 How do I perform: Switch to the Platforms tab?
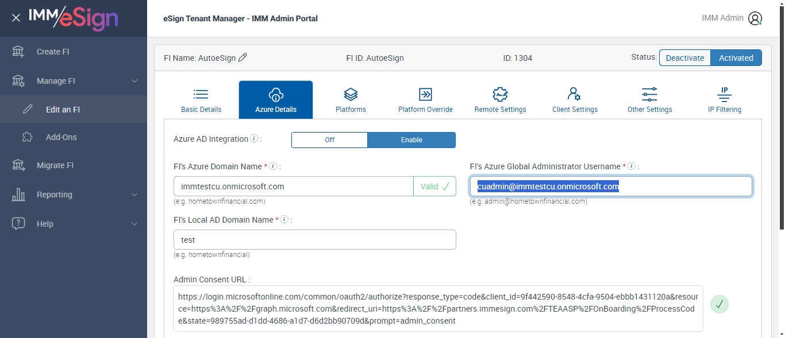point(351,100)
